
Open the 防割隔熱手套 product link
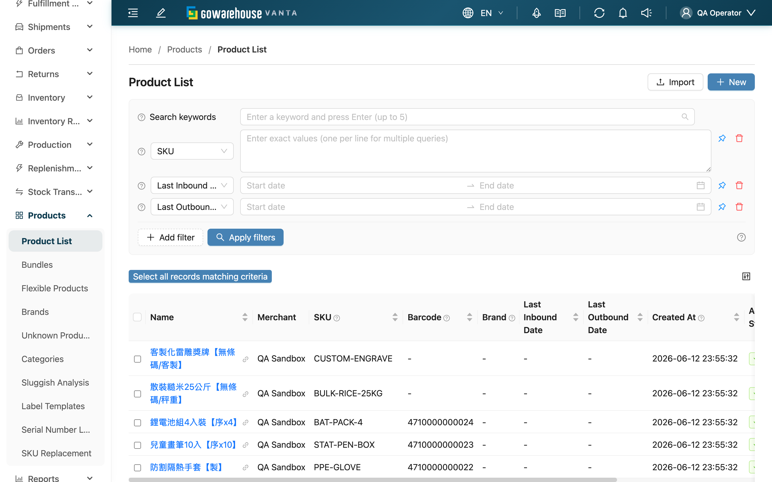[x=187, y=467]
